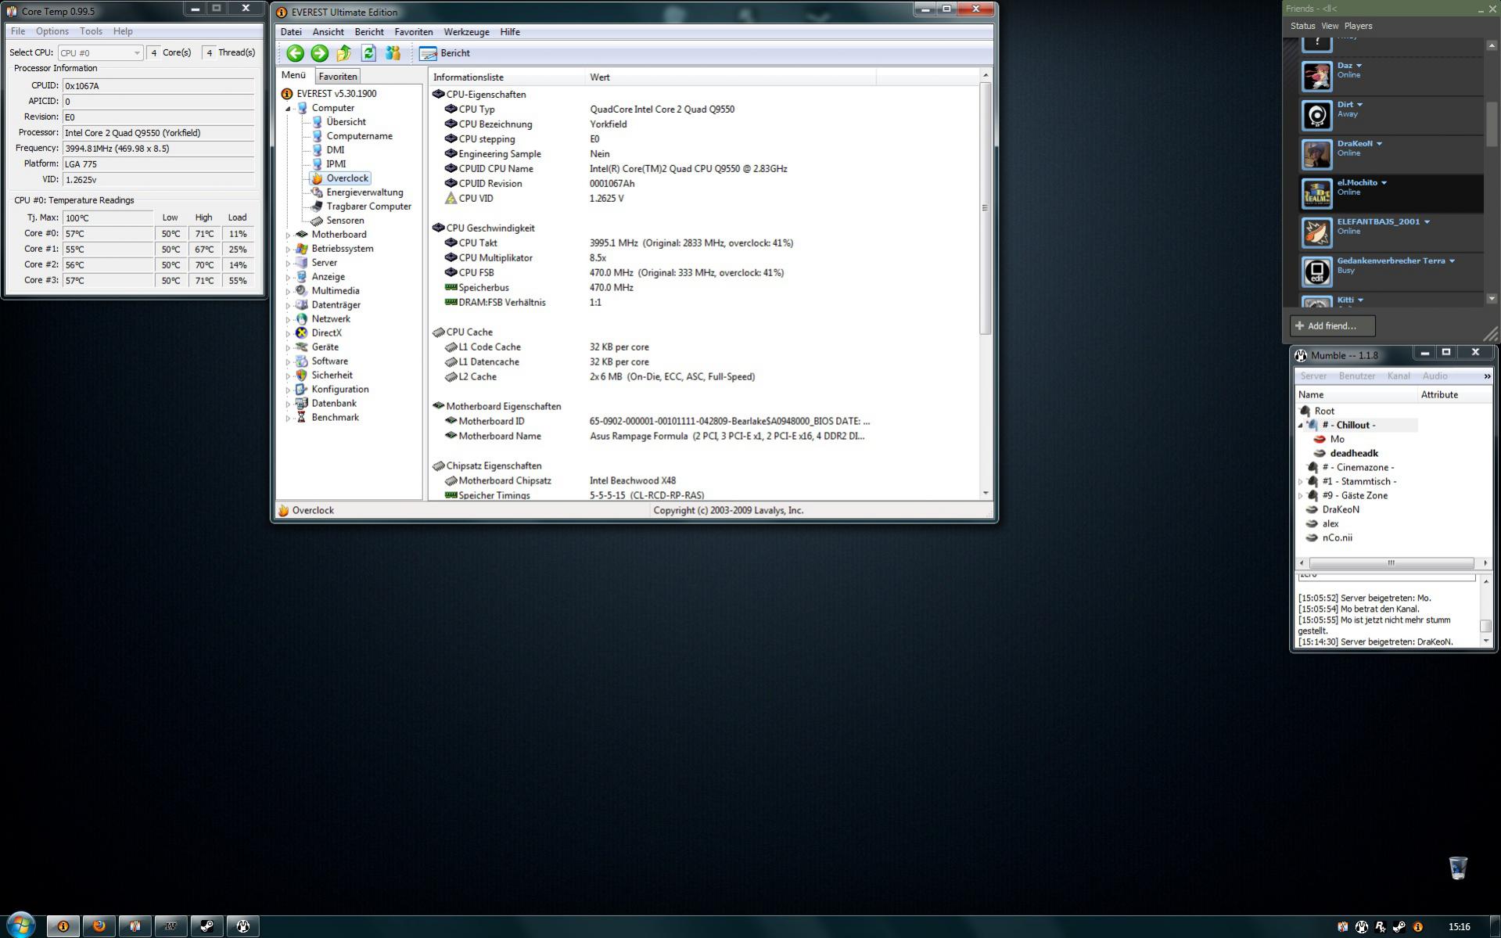Screen dimensions: 1501x938
Task: Click el.Mochito's avatar in Friends list
Action: pos(1316,193)
